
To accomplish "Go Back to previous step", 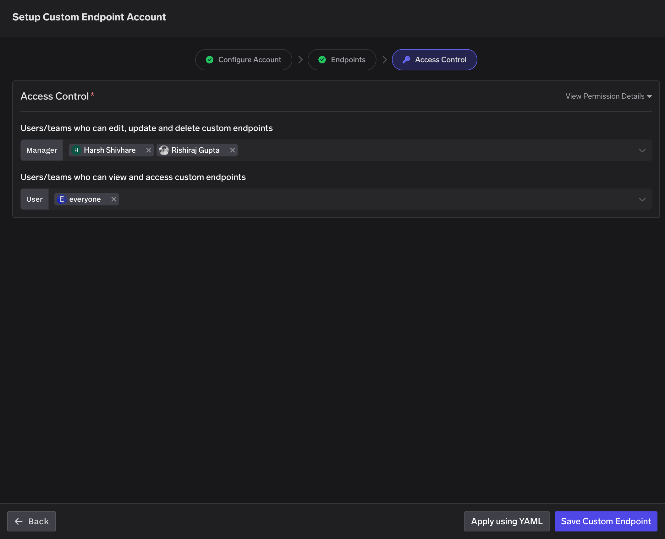I will tap(31, 521).
